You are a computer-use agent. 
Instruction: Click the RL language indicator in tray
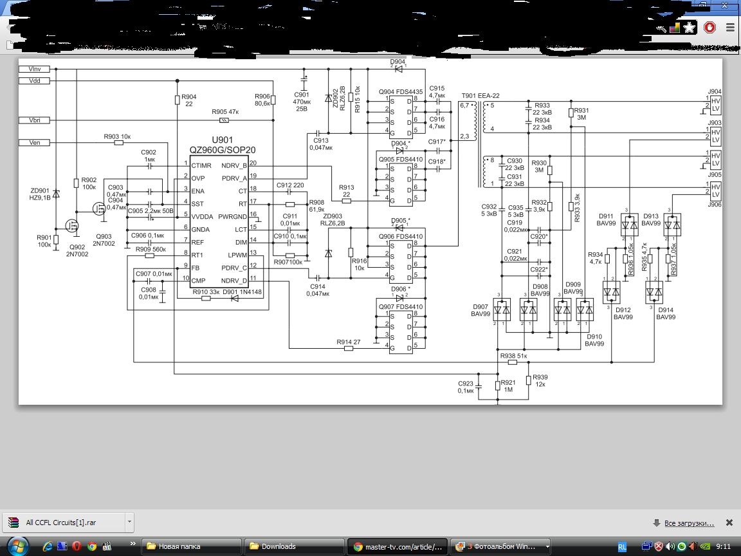[622, 546]
